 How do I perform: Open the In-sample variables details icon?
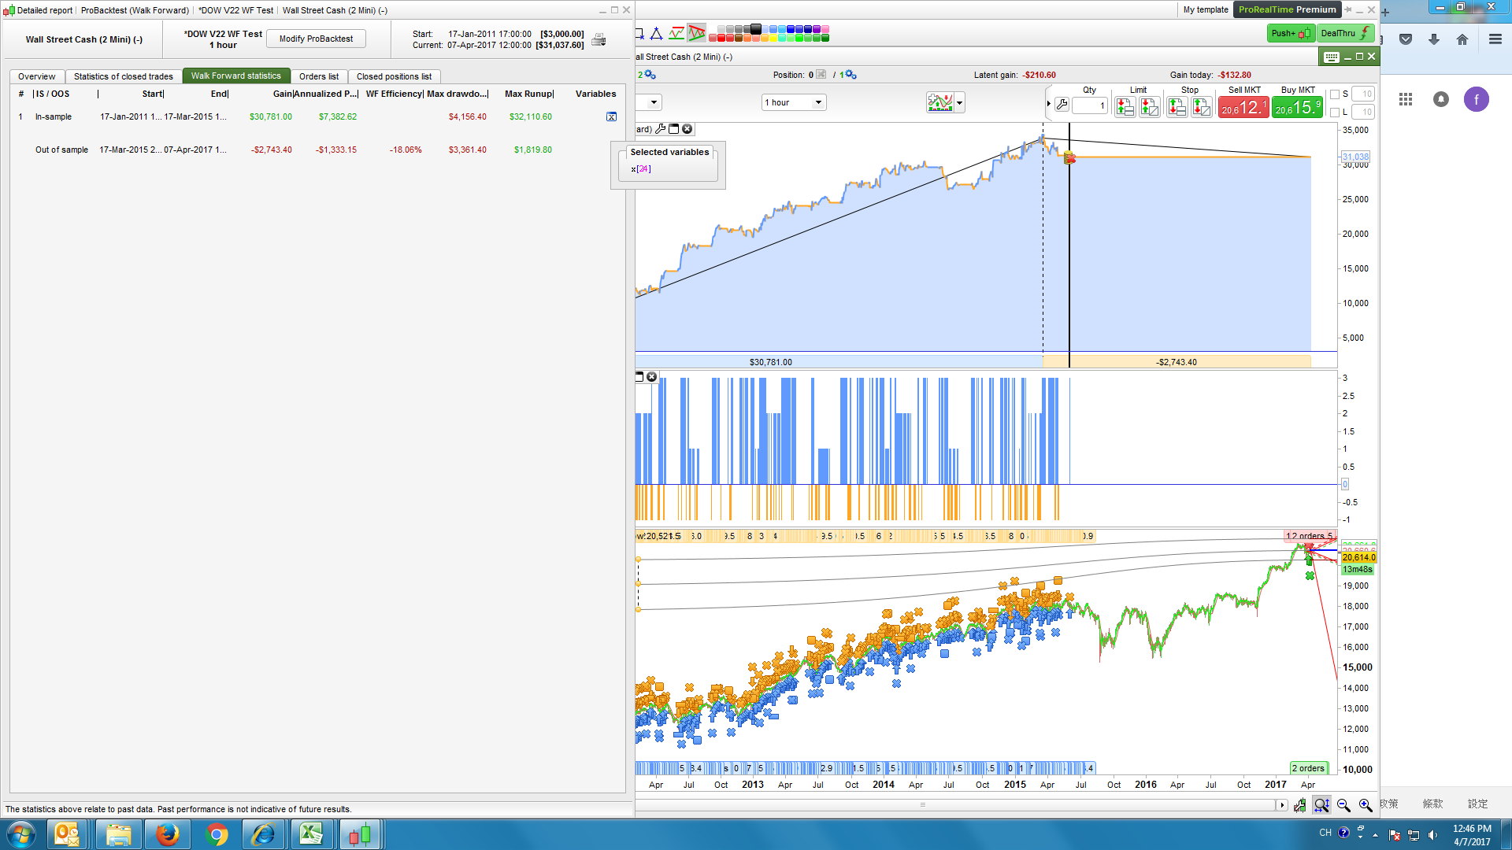[611, 116]
